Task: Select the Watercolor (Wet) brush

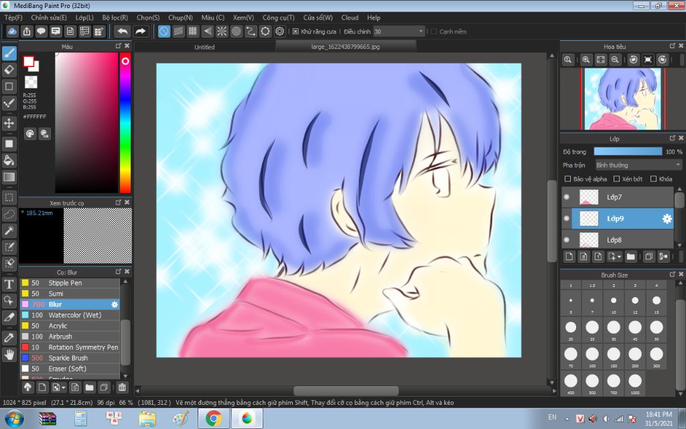Action: pyautogui.click(x=70, y=315)
